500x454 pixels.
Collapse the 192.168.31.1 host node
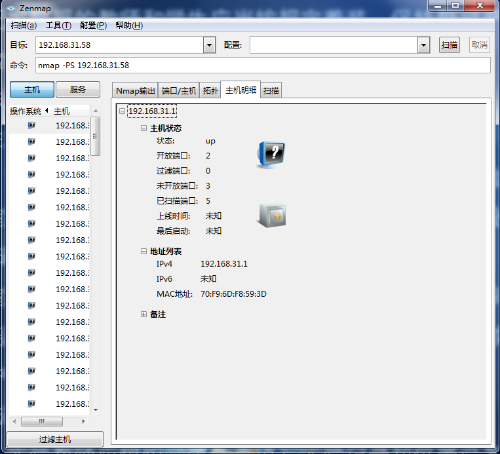(122, 111)
